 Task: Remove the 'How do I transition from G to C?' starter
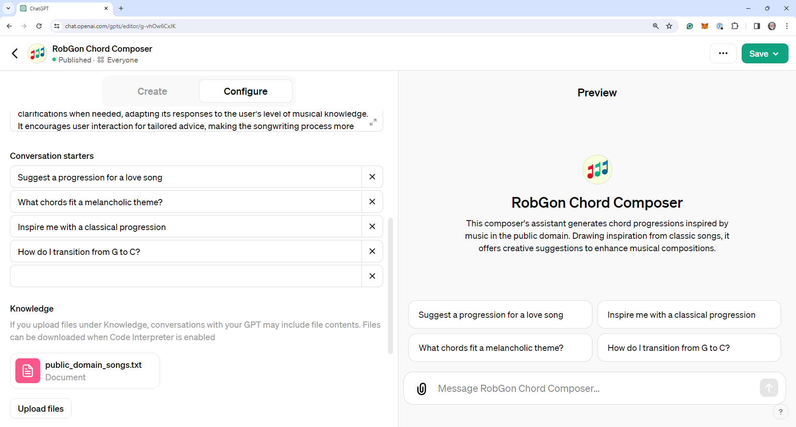pyautogui.click(x=372, y=251)
